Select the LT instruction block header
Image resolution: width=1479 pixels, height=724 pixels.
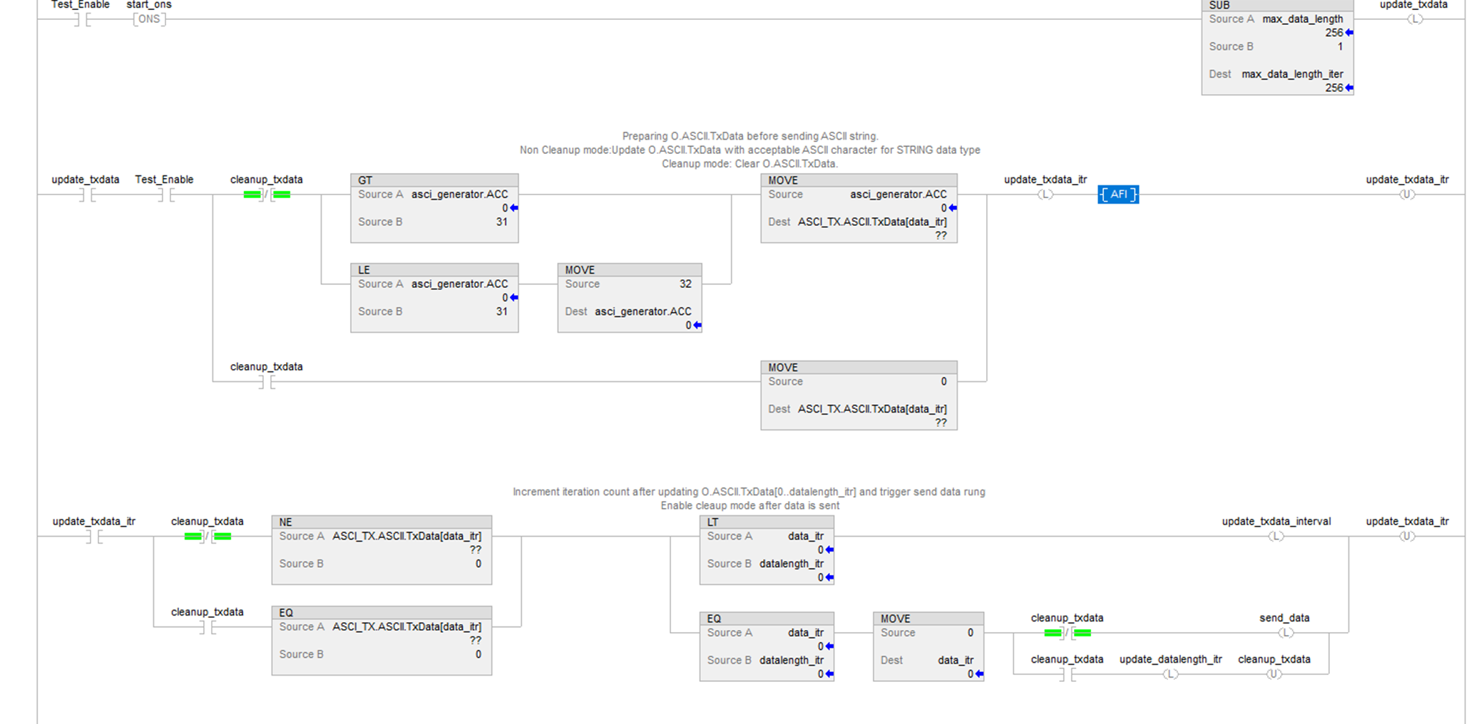[767, 522]
